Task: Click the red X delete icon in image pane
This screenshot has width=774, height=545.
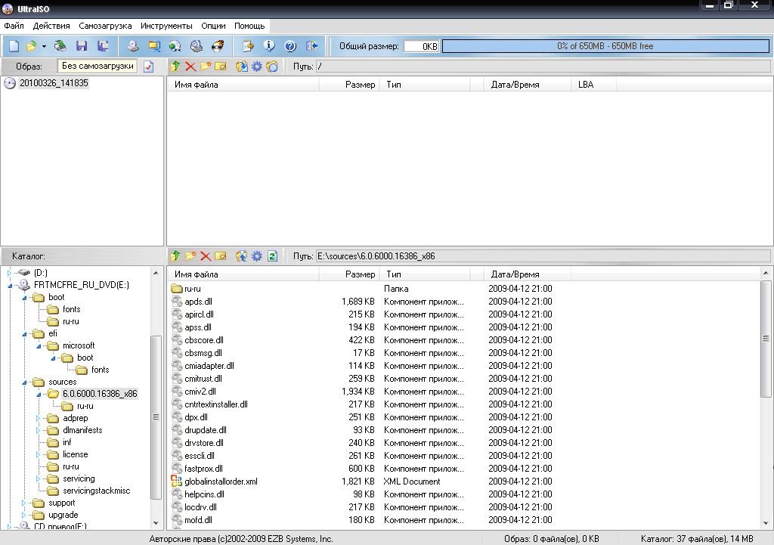Action: [190, 67]
